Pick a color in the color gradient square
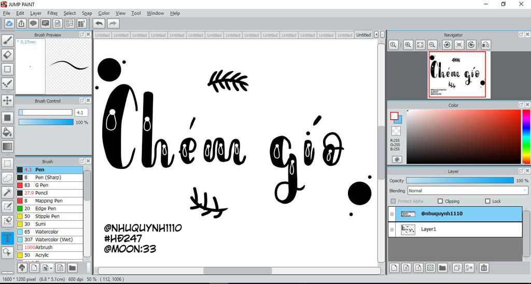The width and height of the screenshot is (531, 284). tap(464, 136)
